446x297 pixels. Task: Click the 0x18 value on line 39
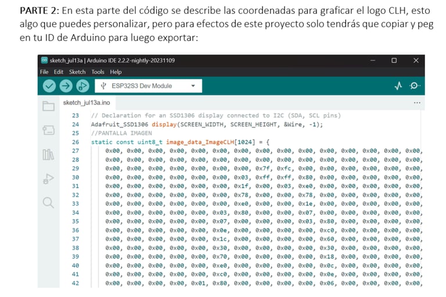click(327, 256)
